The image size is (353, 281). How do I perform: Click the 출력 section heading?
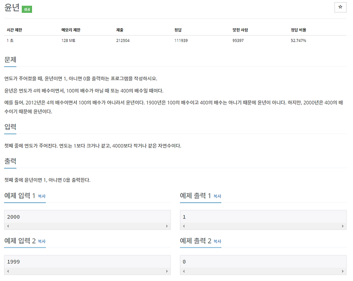(10, 161)
